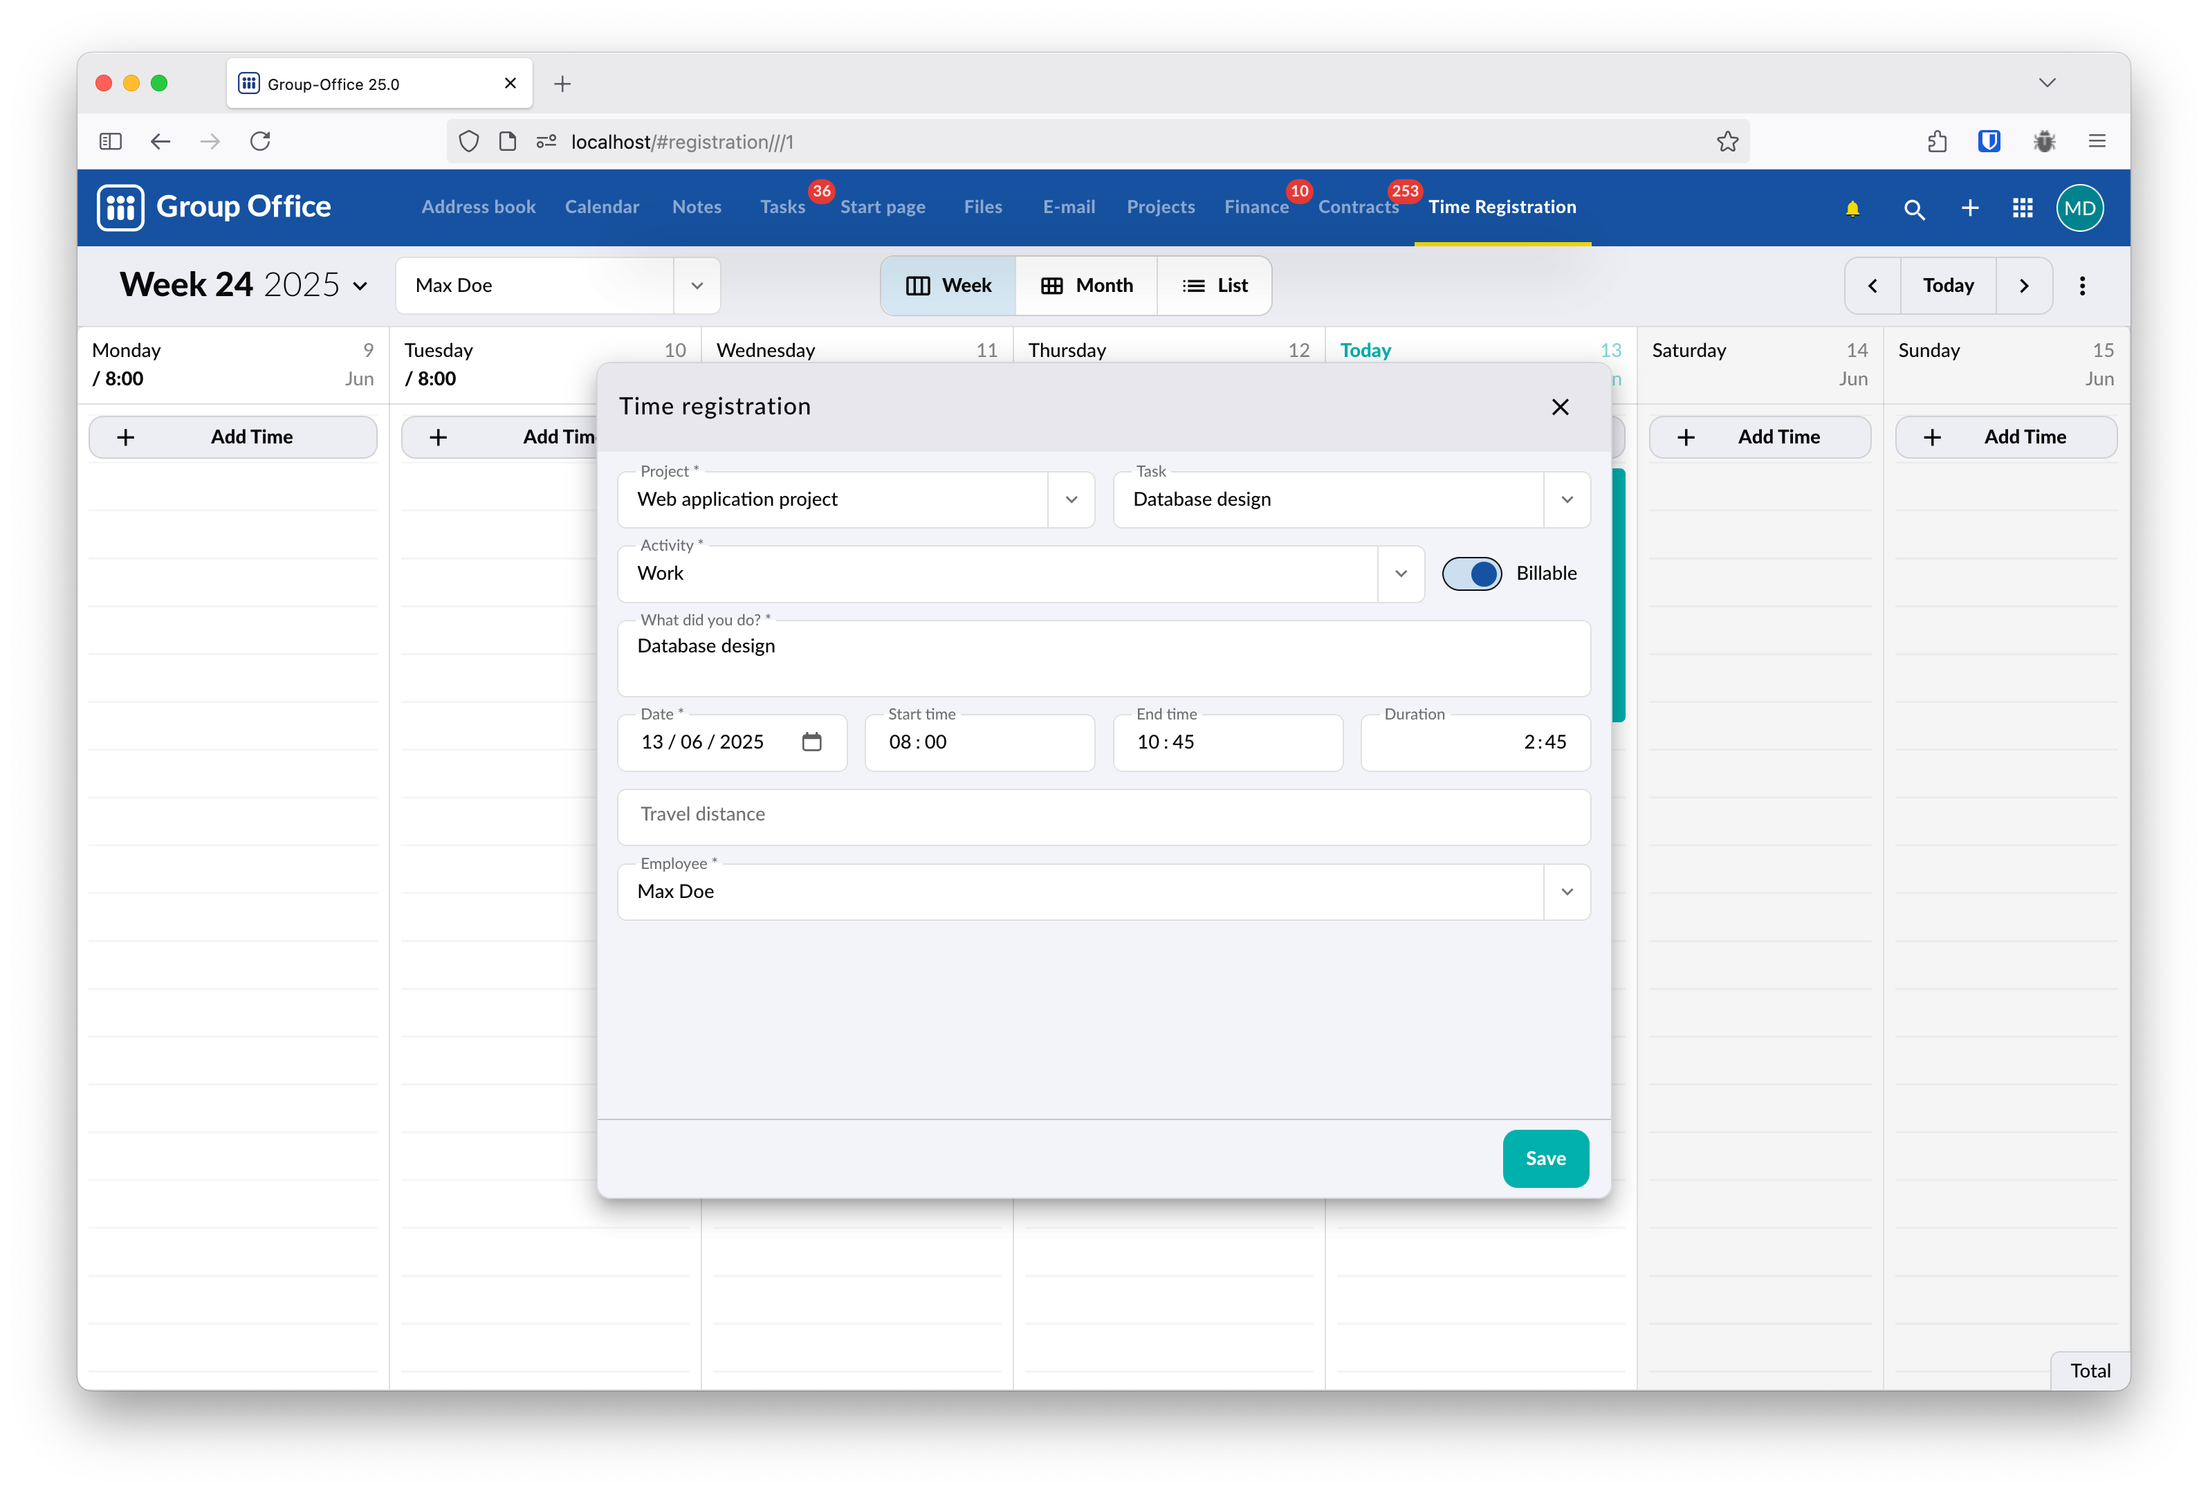The image size is (2208, 1493).
Task: Bookmark this page with the star
Action: pyautogui.click(x=1727, y=142)
